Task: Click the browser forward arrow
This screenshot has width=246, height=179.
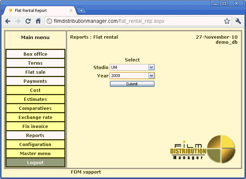Action: click(x=18, y=21)
